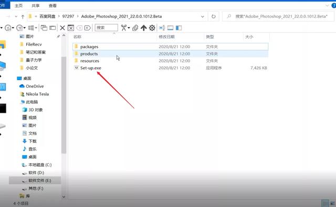Click the rename text-cursor toolbar icon

pos(162,28)
